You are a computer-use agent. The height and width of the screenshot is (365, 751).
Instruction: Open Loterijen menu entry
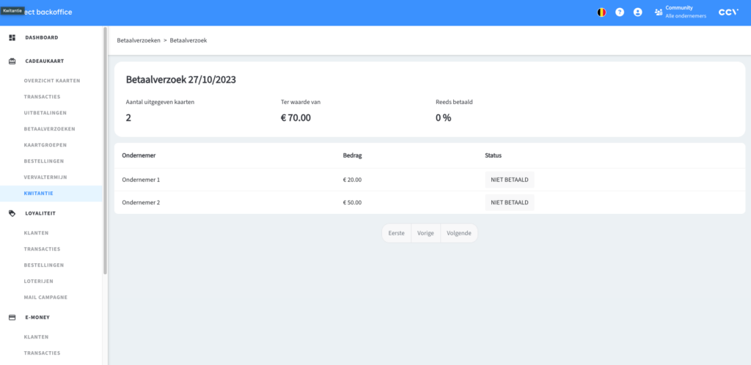tap(38, 281)
